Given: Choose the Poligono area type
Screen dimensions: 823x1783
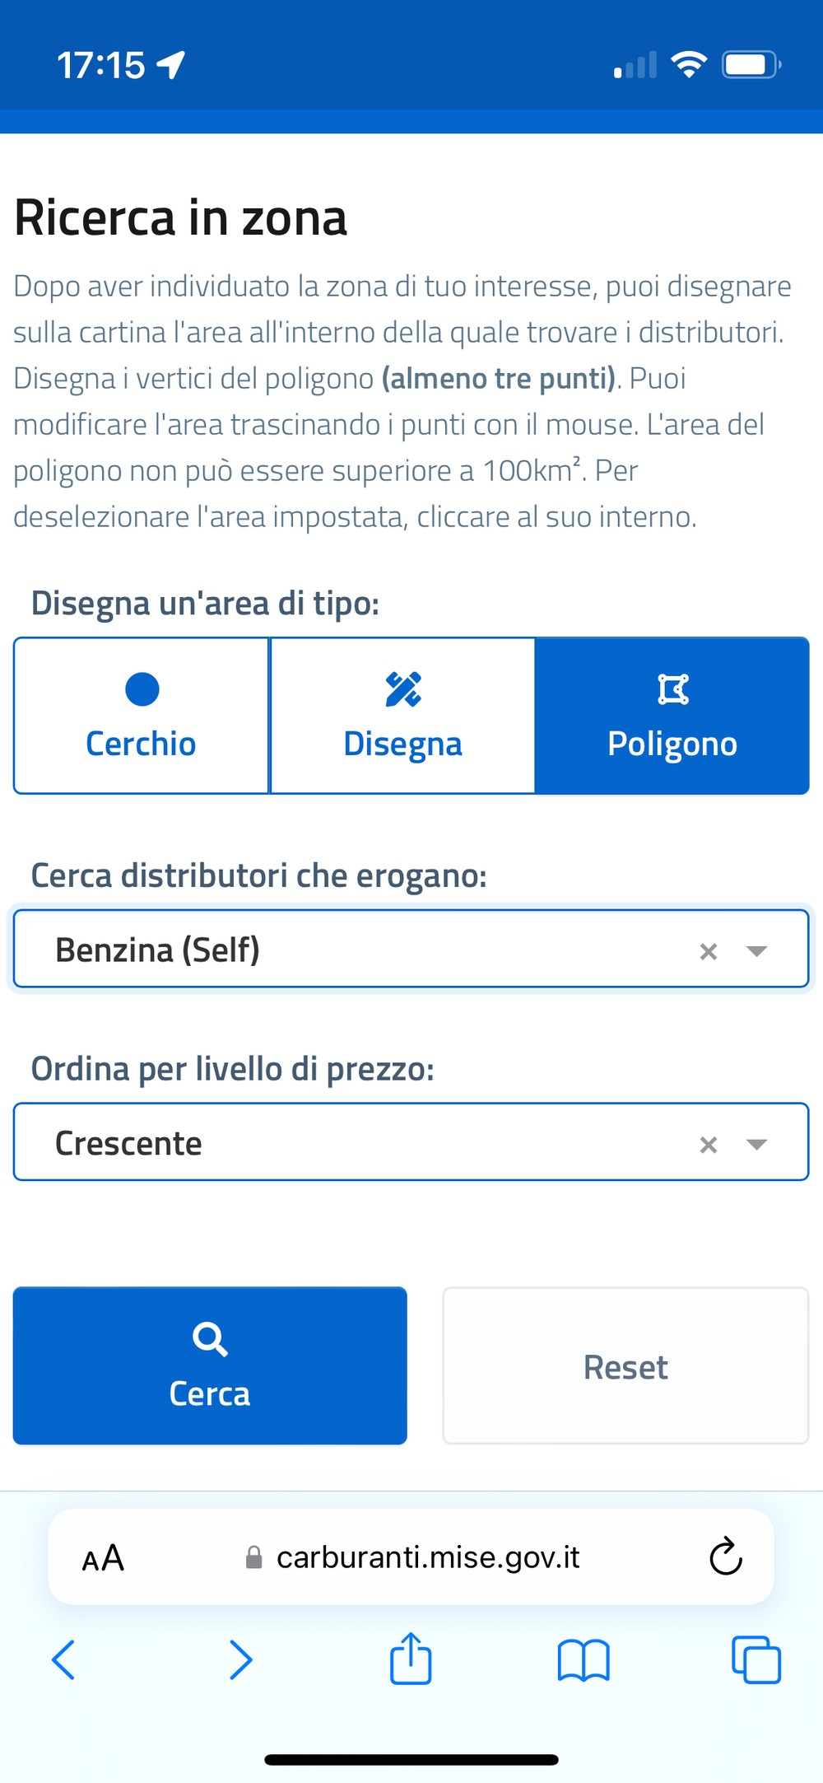Looking at the screenshot, I should coord(672,716).
